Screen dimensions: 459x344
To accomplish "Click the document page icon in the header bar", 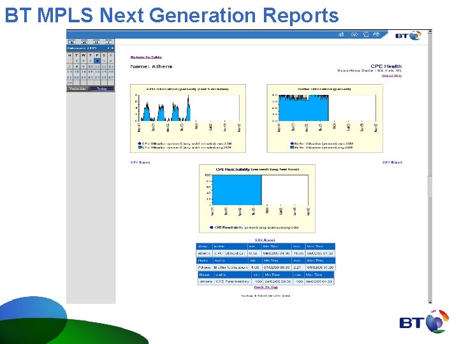I will (366, 34).
